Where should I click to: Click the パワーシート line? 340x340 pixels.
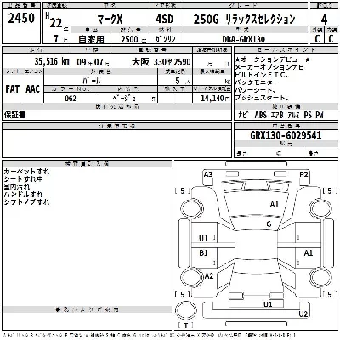click(x=256, y=90)
